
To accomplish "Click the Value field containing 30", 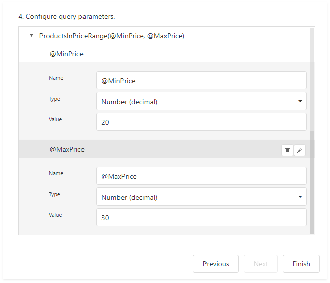I will pos(201,218).
